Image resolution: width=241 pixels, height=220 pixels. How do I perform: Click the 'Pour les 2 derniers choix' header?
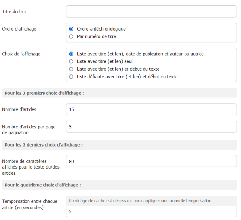43,145
